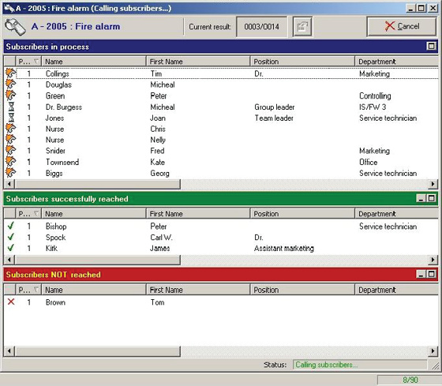The height and width of the screenshot is (386, 442).
Task: Minimize the Subscribers successfully reached panel
Action: coord(421,198)
